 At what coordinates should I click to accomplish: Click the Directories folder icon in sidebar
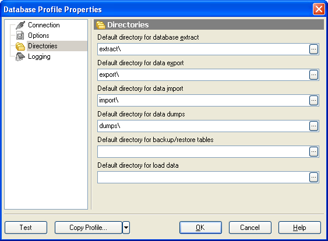20,46
